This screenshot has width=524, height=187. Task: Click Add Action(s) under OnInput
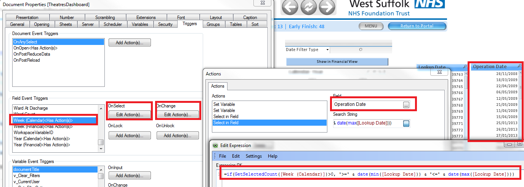(x=130, y=176)
